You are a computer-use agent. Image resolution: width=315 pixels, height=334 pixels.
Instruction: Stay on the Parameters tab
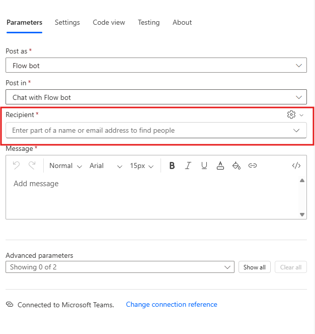tap(25, 22)
